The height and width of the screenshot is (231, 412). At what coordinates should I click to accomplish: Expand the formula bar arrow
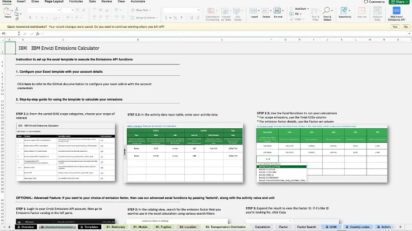(409, 34)
